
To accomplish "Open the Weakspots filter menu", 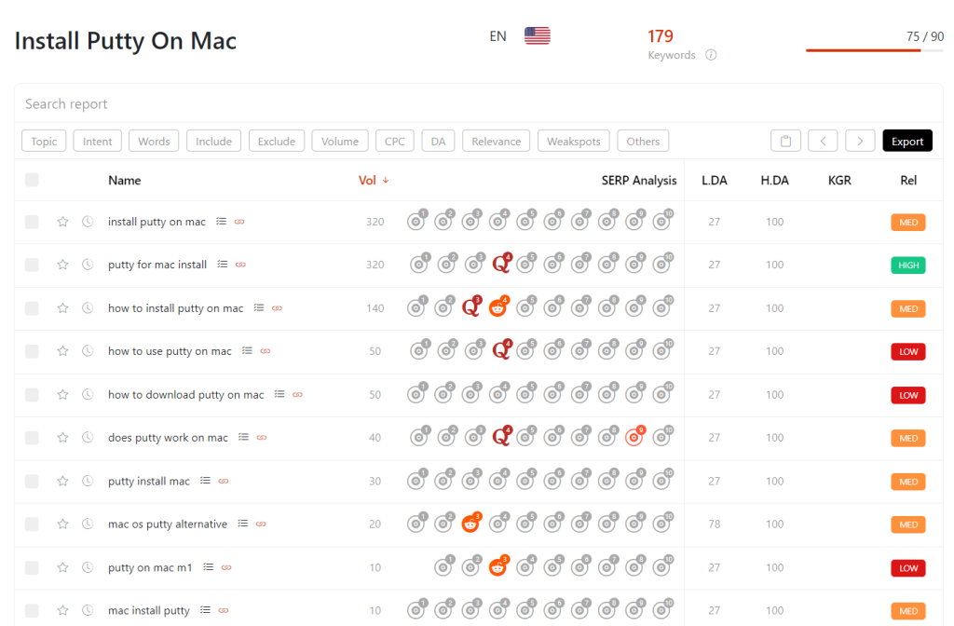I will [573, 140].
